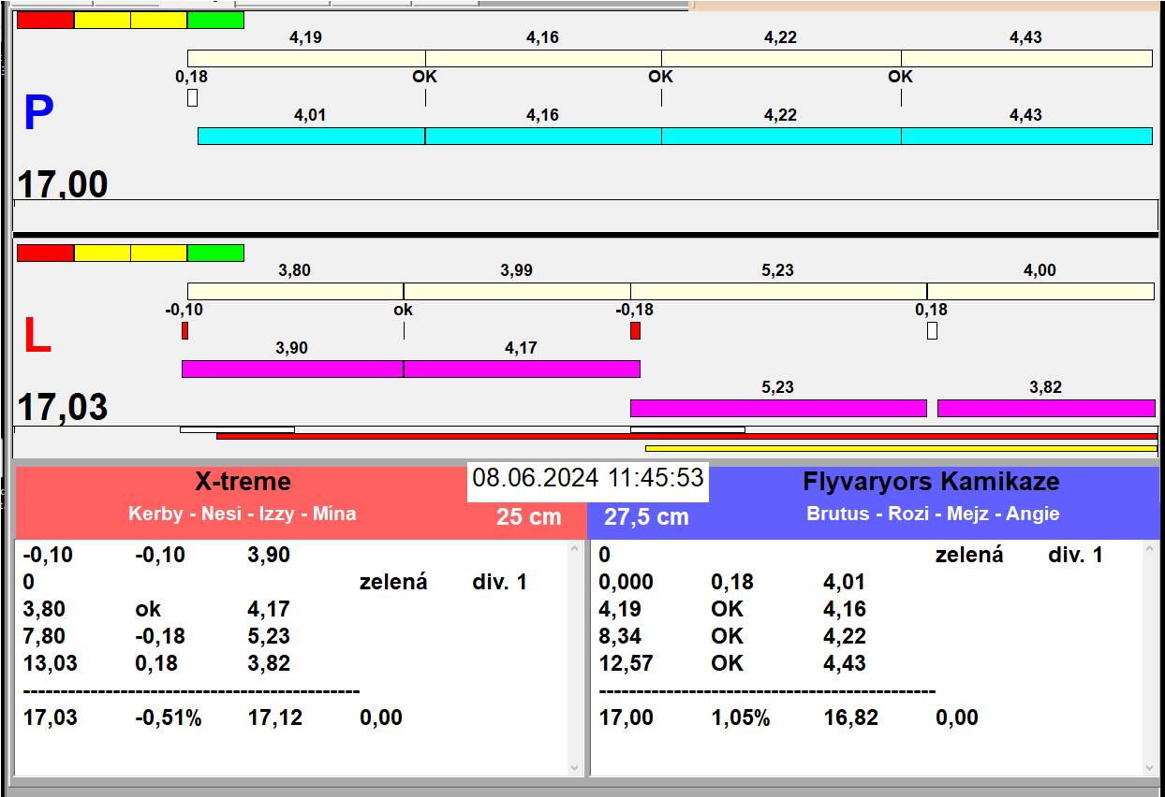Click the white marker under 0,18 in lane L
This screenshot has width=1165, height=797.
click(x=932, y=330)
